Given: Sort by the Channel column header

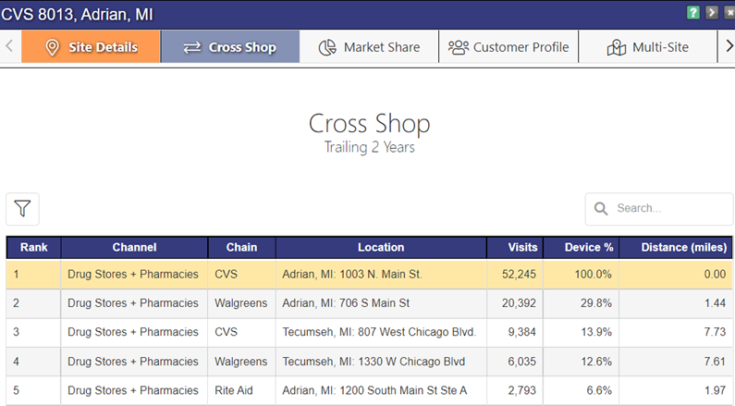Looking at the screenshot, I should pyautogui.click(x=135, y=248).
